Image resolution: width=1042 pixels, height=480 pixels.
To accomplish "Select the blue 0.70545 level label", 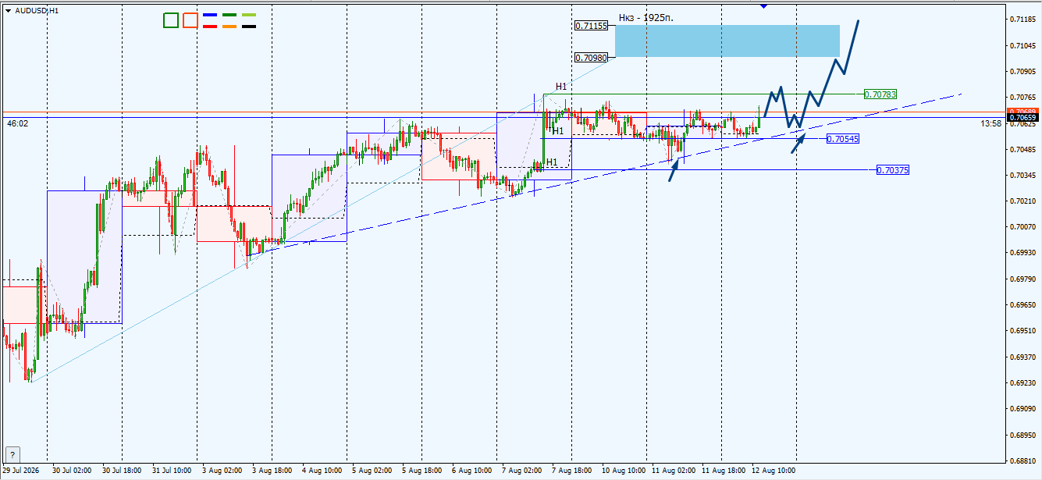I will pos(842,139).
